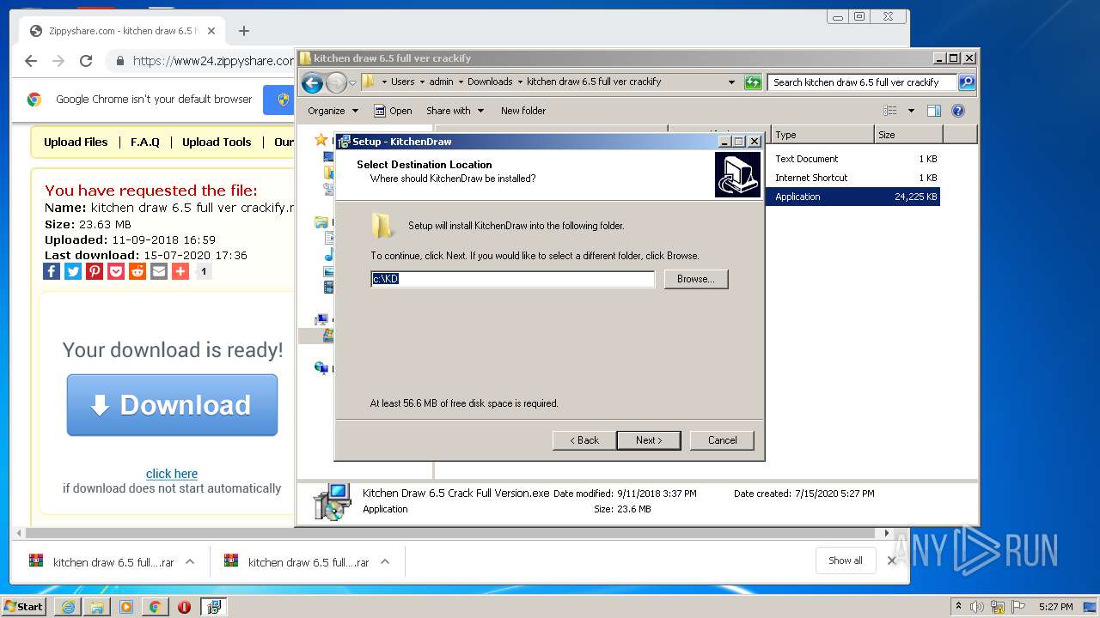Click admin in the Explorer address path

click(x=441, y=82)
